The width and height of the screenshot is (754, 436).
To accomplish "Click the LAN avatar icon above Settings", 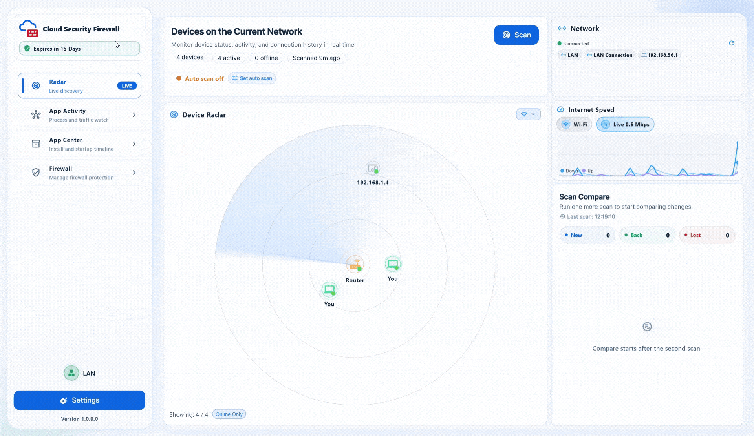I will tap(71, 373).
